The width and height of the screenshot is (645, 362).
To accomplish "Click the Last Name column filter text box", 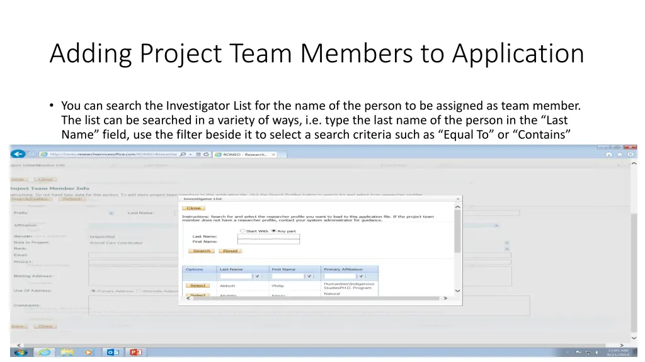I will pos(236,277).
